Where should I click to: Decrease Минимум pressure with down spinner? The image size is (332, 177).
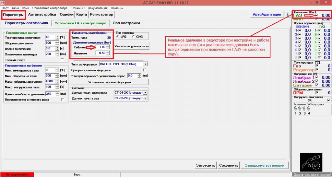[108, 54]
